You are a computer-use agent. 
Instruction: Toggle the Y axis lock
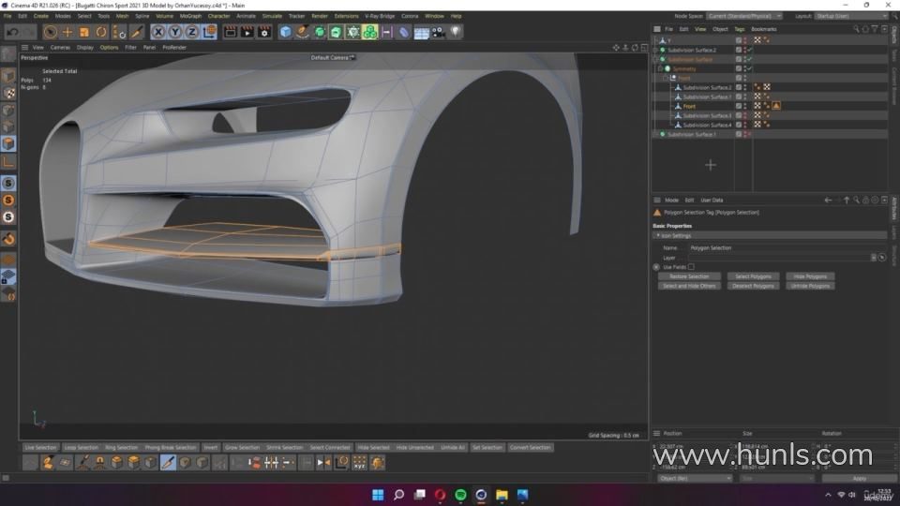(175, 32)
